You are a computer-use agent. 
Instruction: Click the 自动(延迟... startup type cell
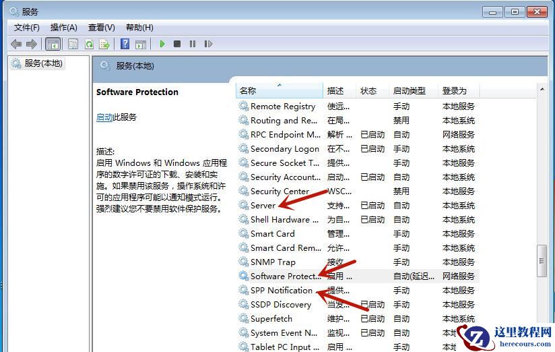click(x=414, y=276)
